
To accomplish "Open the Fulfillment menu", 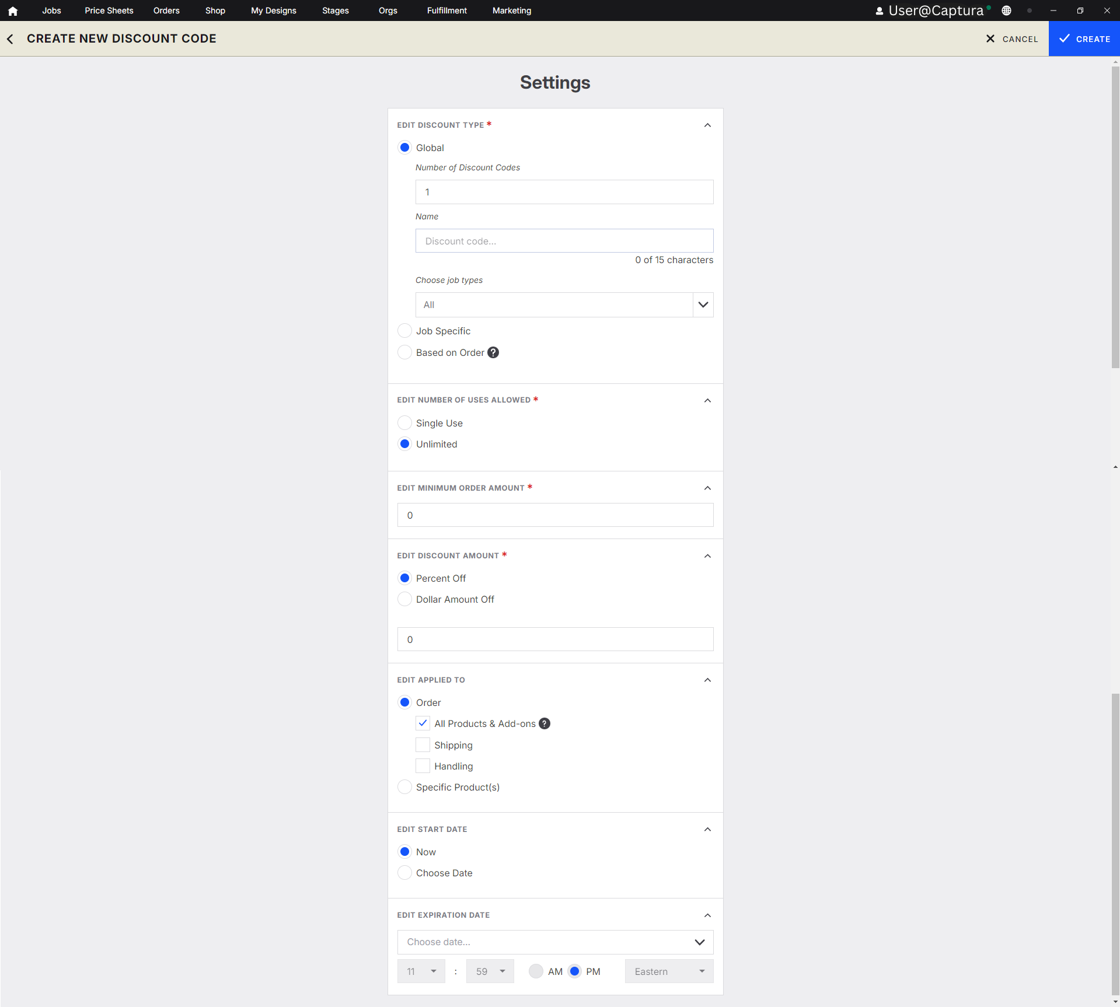I will pyautogui.click(x=447, y=11).
